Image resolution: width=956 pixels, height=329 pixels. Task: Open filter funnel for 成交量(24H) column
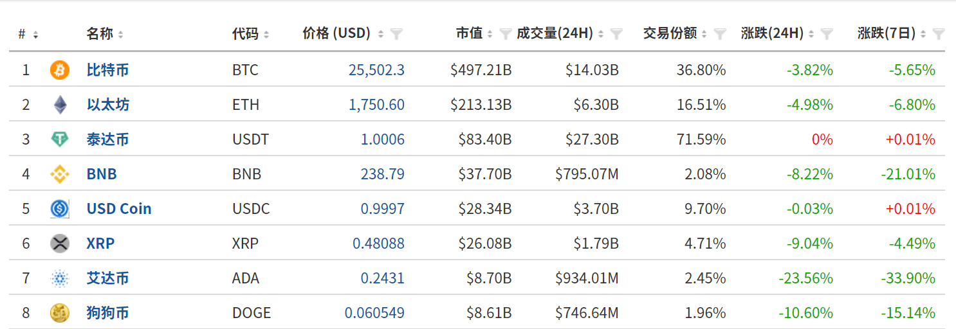(x=616, y=34)
